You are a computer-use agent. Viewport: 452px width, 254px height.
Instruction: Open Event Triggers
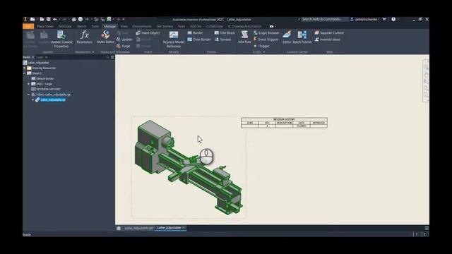point(266,40)
